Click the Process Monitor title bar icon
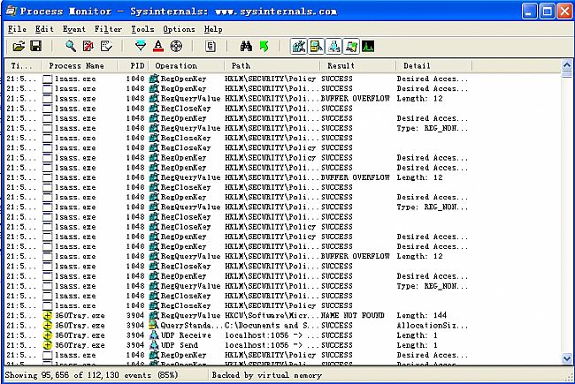 tap(11, 11)
